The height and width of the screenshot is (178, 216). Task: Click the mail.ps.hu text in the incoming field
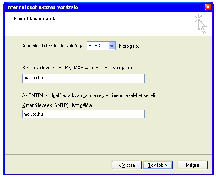point(33,78)
